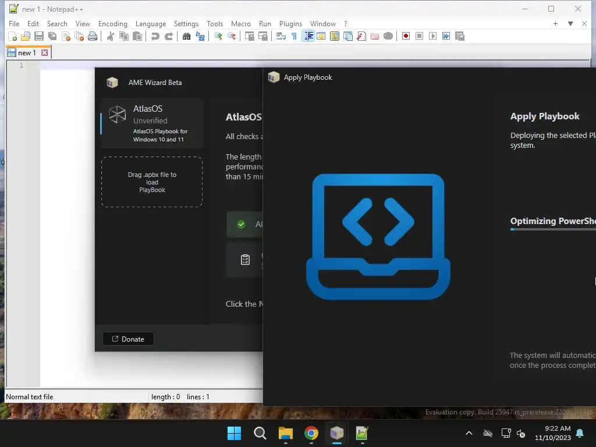Image resolution: width=596 pixels, height=447 pixels.
Task: Click the Save Recorded Macro icon
Action: click(460, 36)
